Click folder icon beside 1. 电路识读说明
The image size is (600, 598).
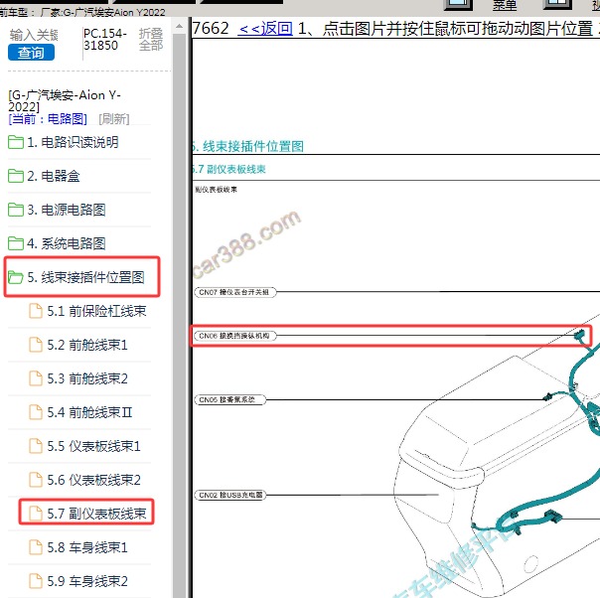pos(16,142)
